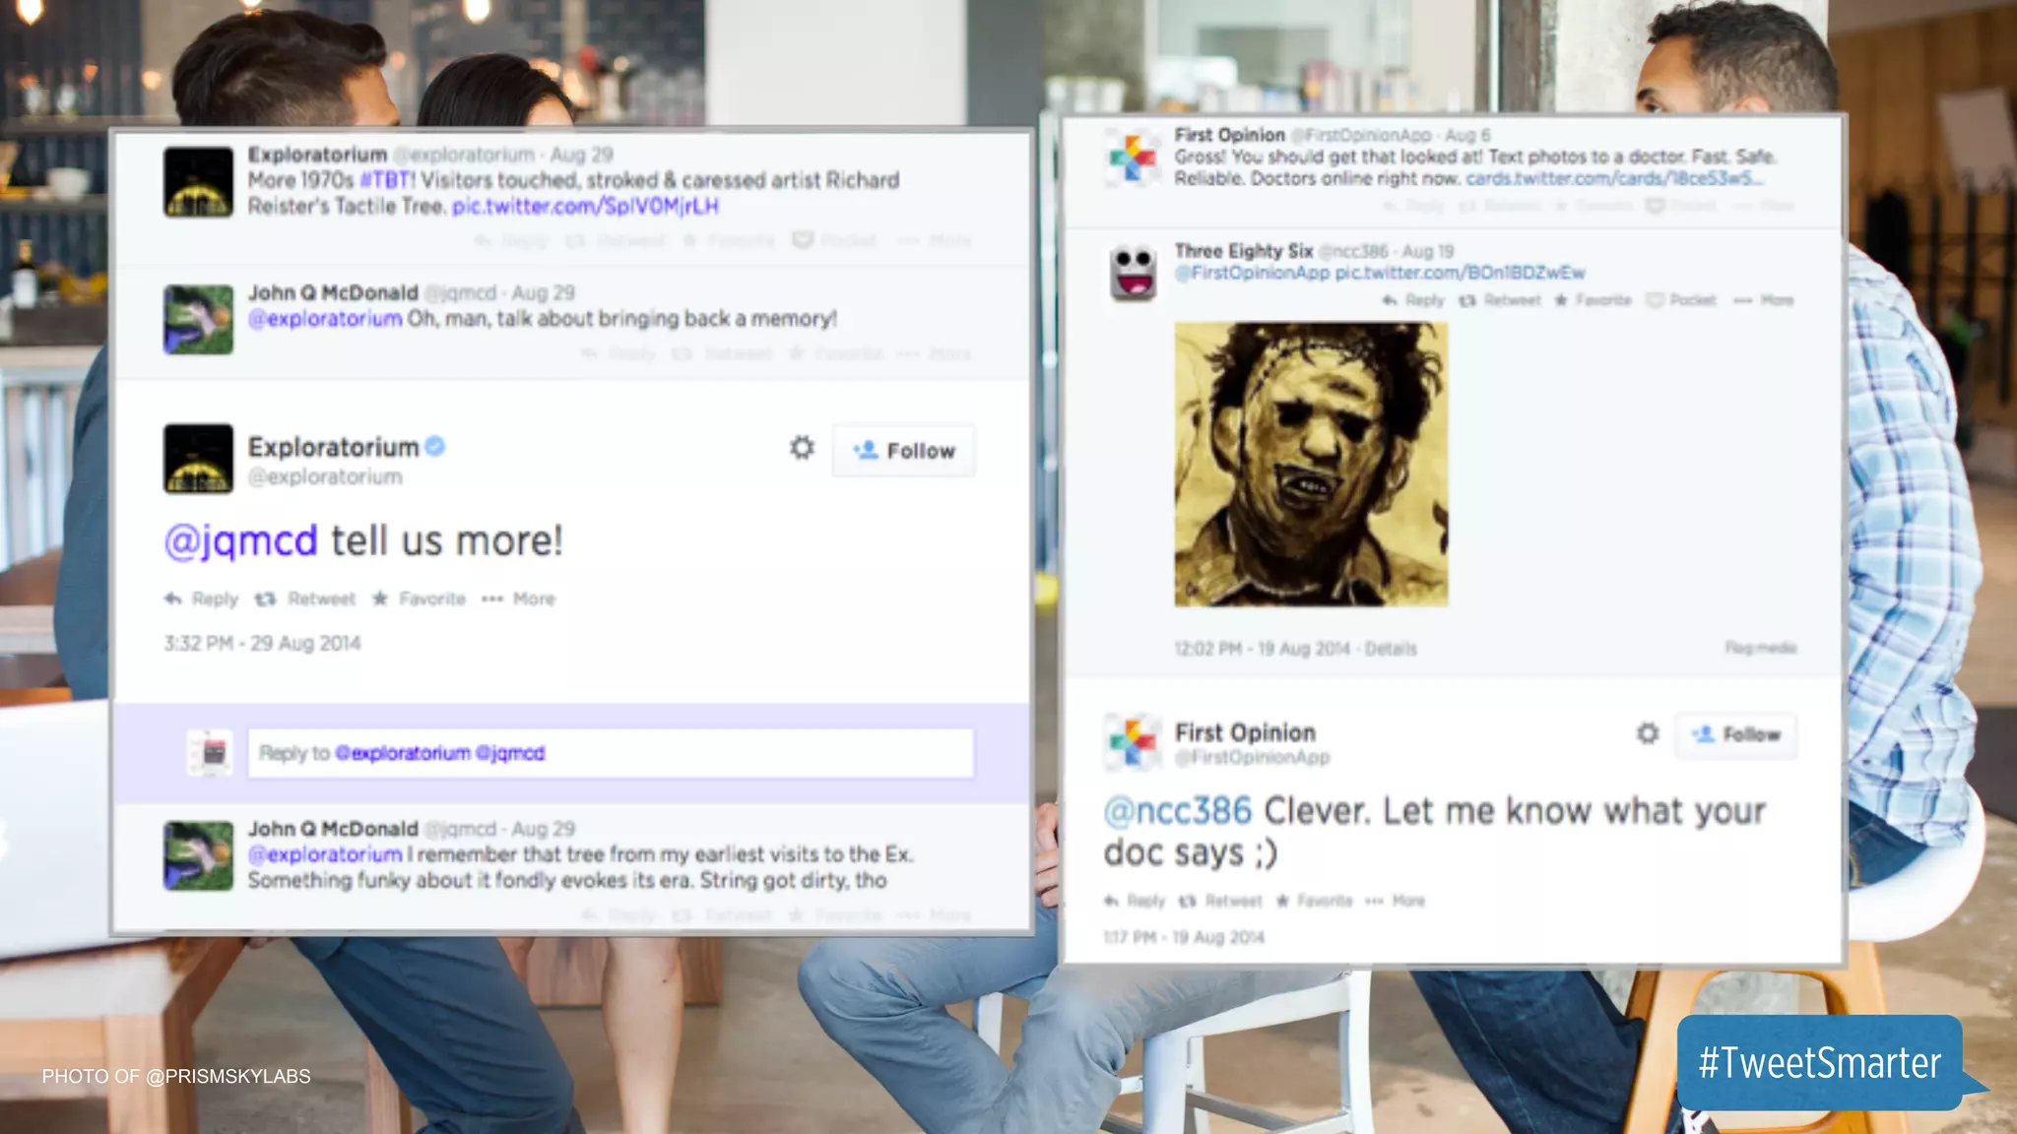
Task: Click the gear icon next to Exploratorium's Follow button
Action: coord(802,448)
